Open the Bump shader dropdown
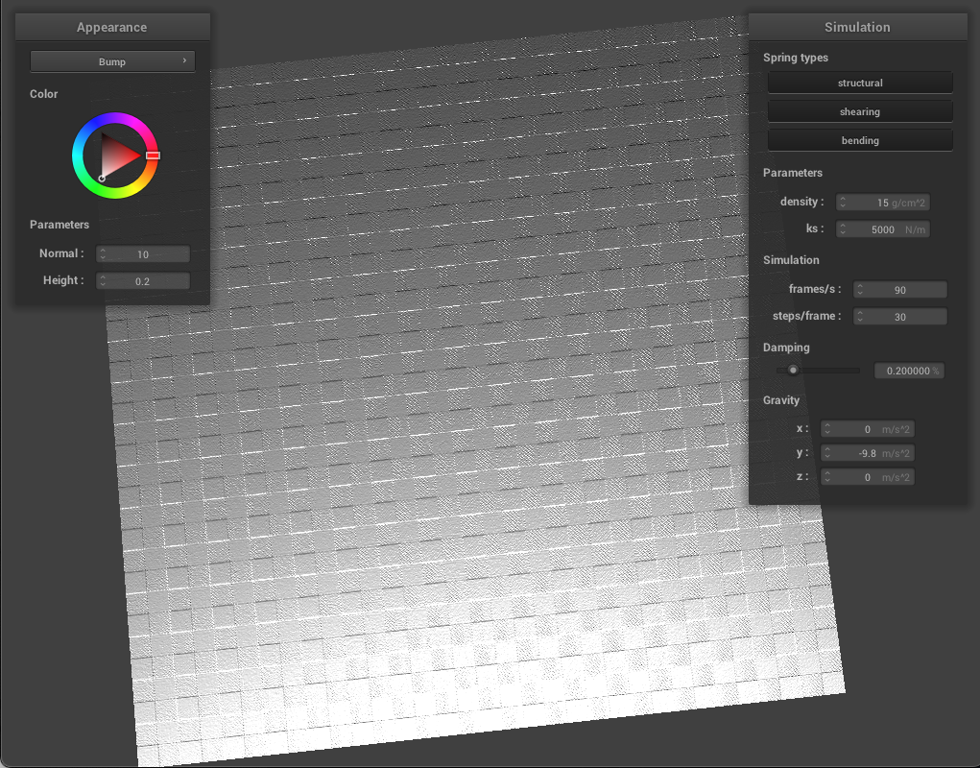980x768 pixels. point(112,61)
